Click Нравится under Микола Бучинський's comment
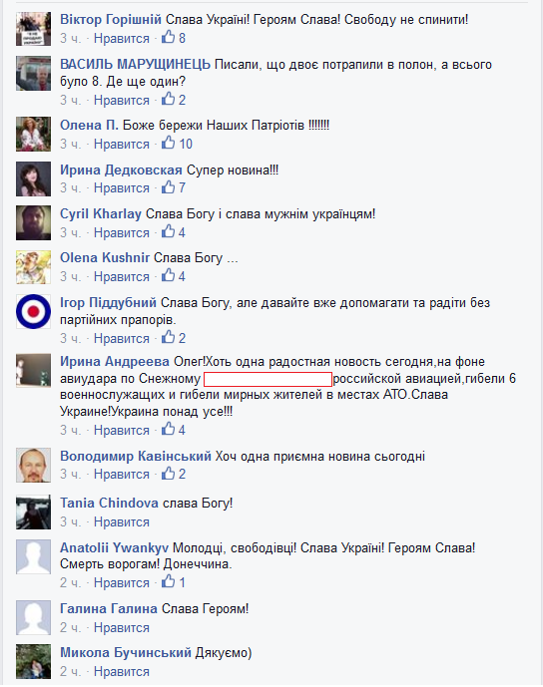Viewport: 543px width, 687px height. tap(122, 672)
